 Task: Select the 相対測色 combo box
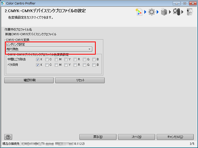49,49
